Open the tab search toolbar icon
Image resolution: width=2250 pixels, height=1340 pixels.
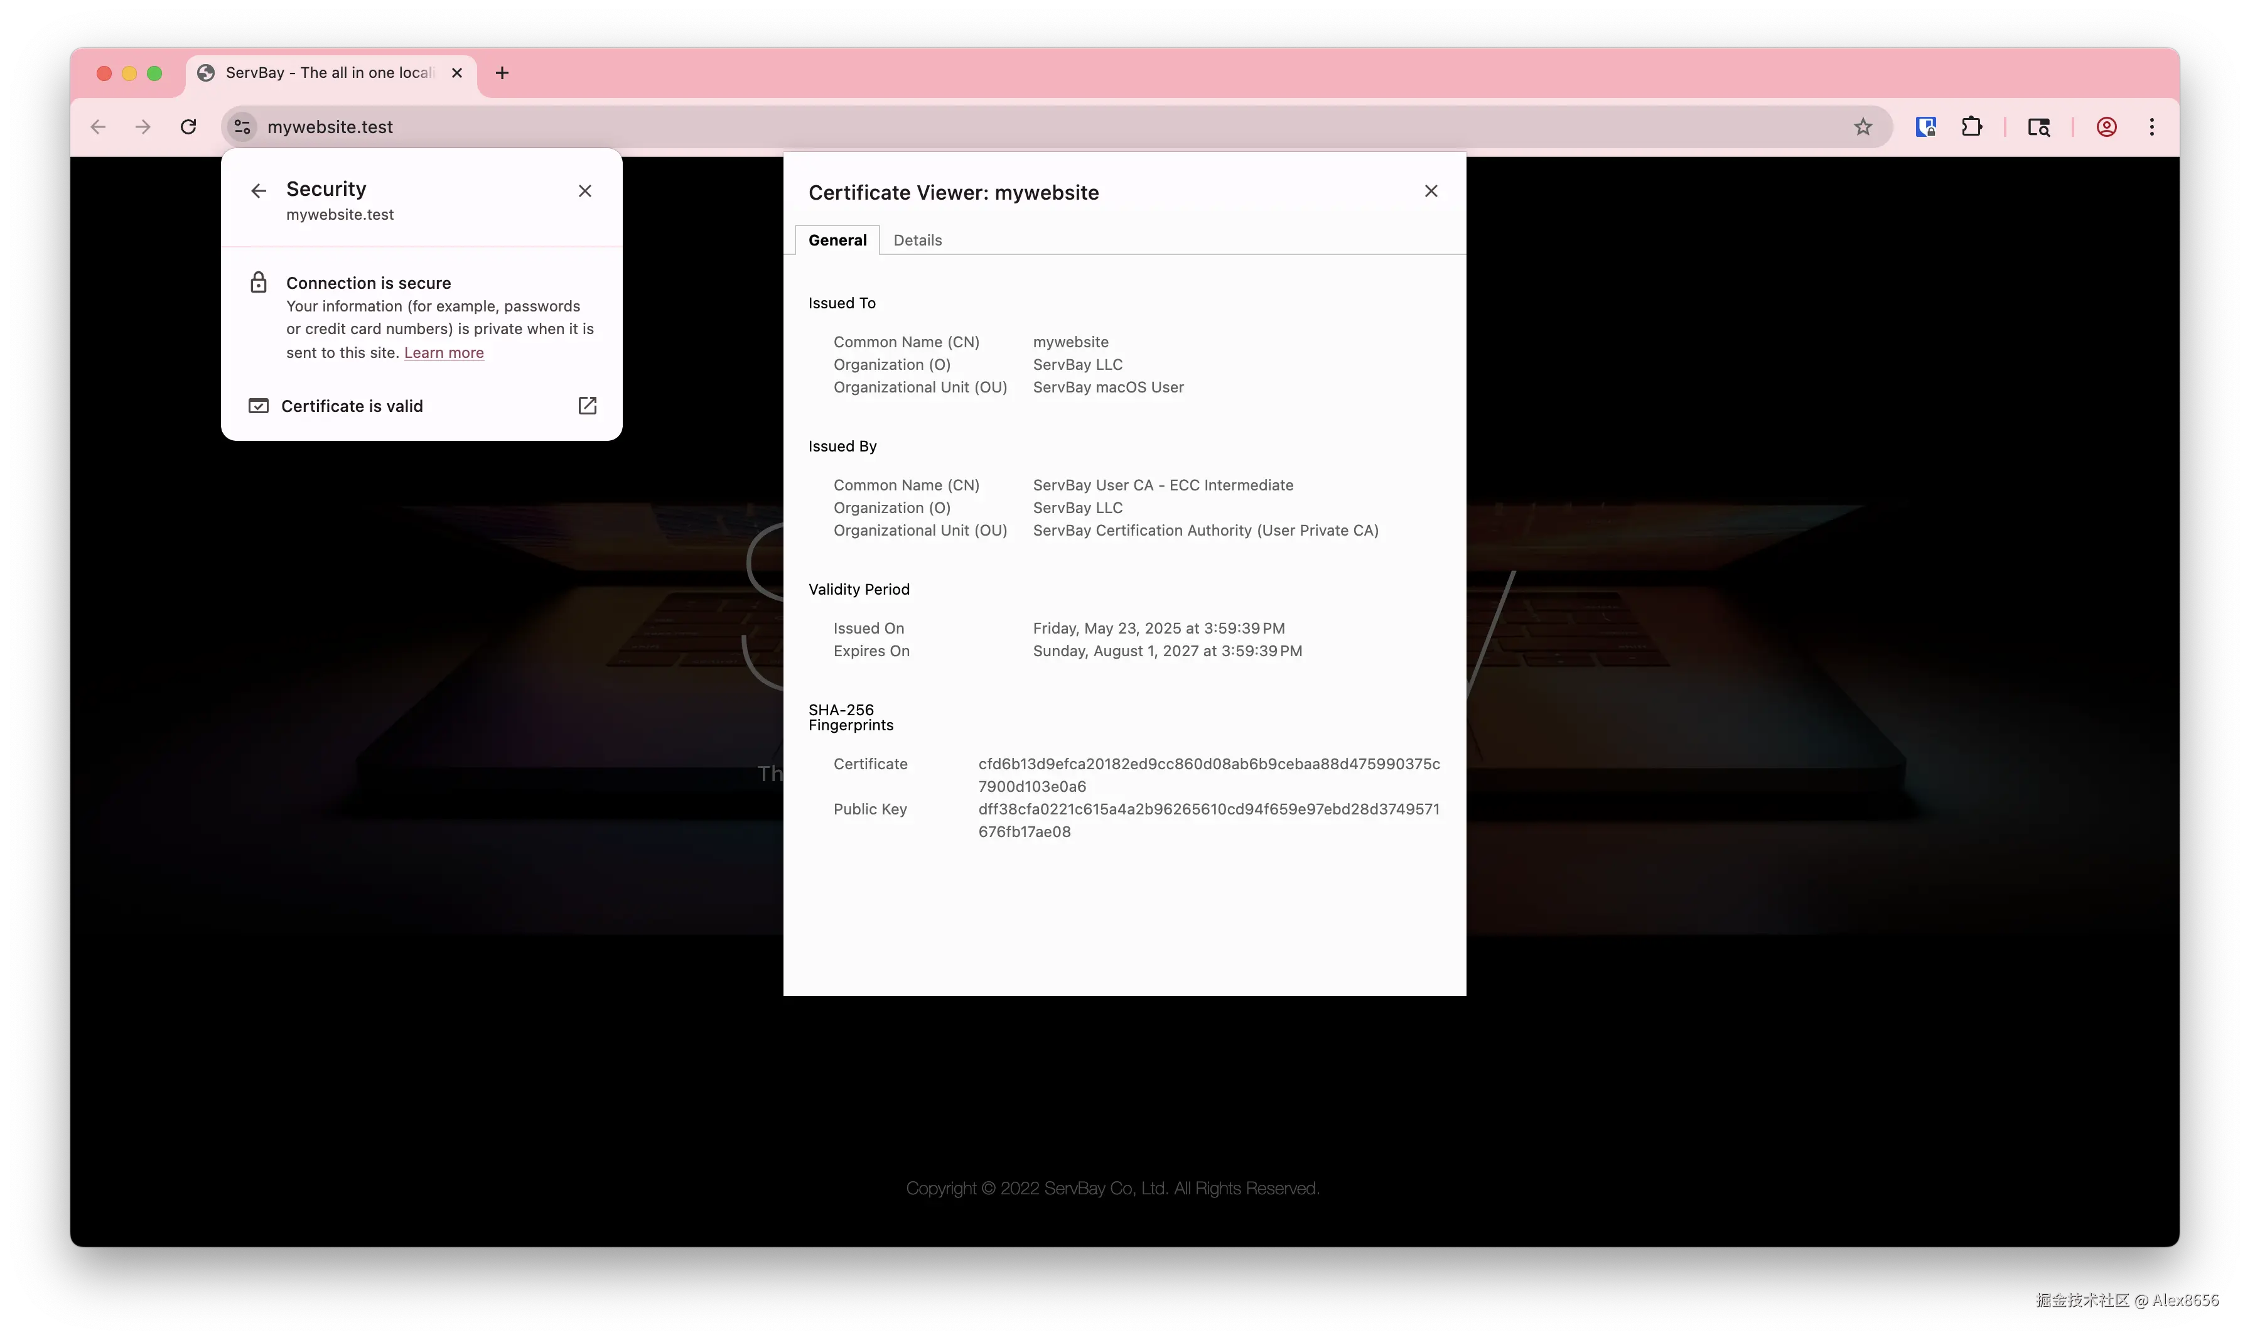(2038, 127)
